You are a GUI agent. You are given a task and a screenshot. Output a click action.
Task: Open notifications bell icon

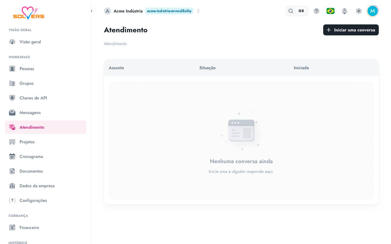pos(345,11)
